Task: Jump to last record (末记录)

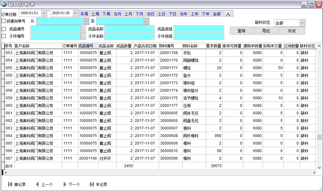Action: 99,184
